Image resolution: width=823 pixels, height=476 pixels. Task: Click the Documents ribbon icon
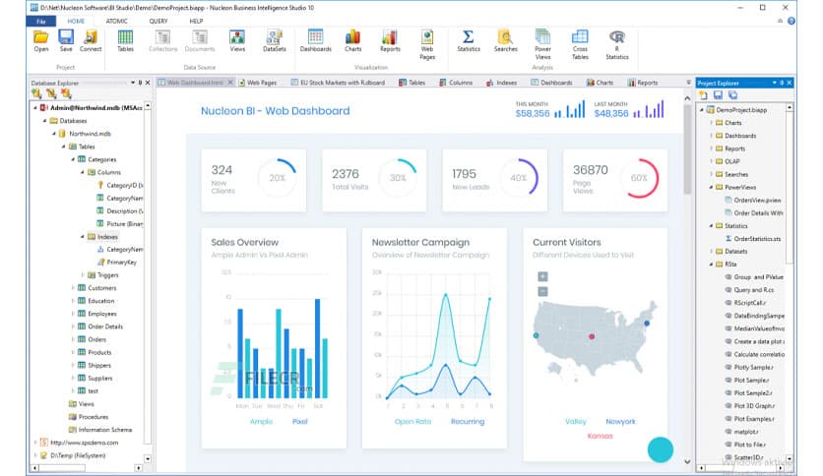click(x=200, y=41)
